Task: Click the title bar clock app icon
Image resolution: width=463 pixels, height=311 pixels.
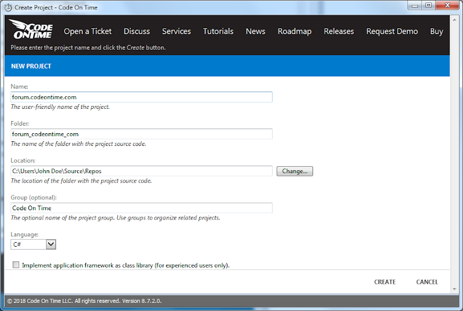Action: pos(9,8)
